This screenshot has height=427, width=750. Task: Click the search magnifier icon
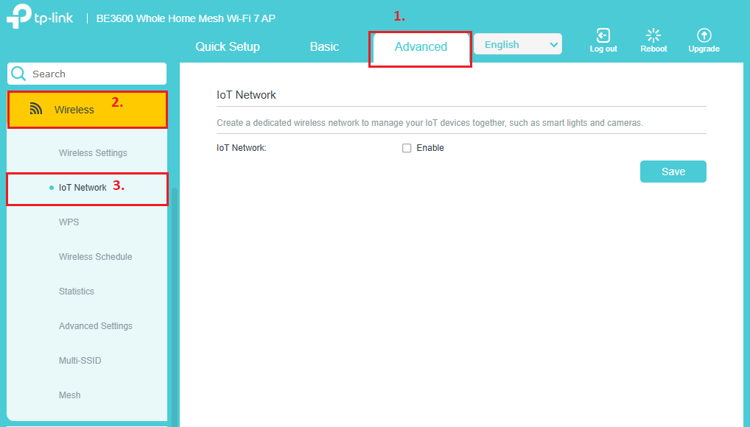(x=18, y=74)
